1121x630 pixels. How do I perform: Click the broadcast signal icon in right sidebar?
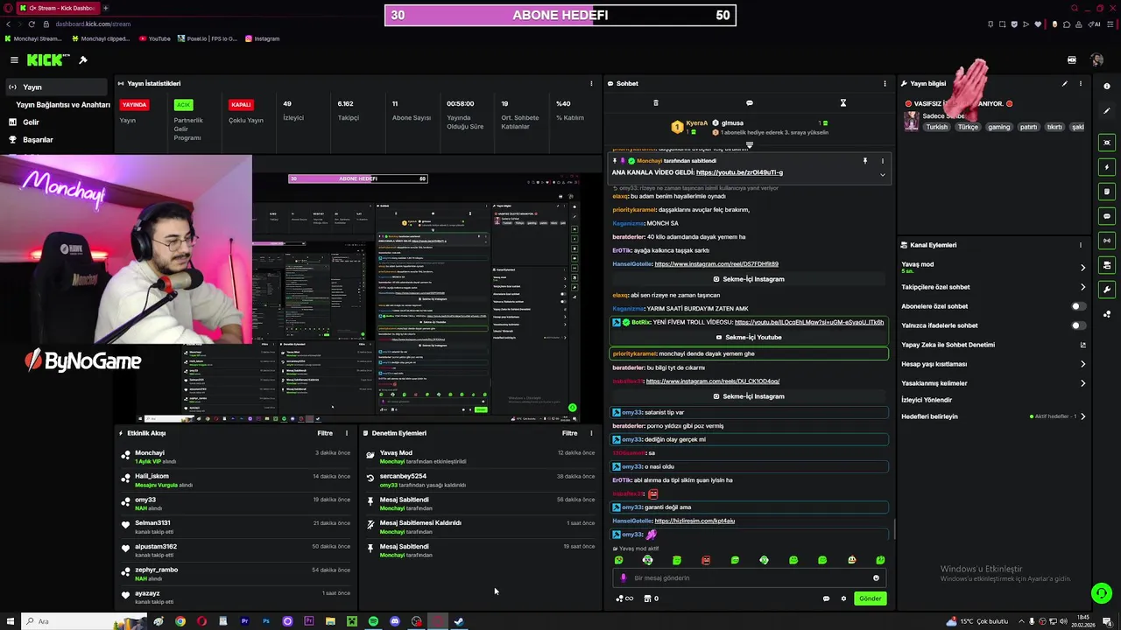tap(1107, 241)
